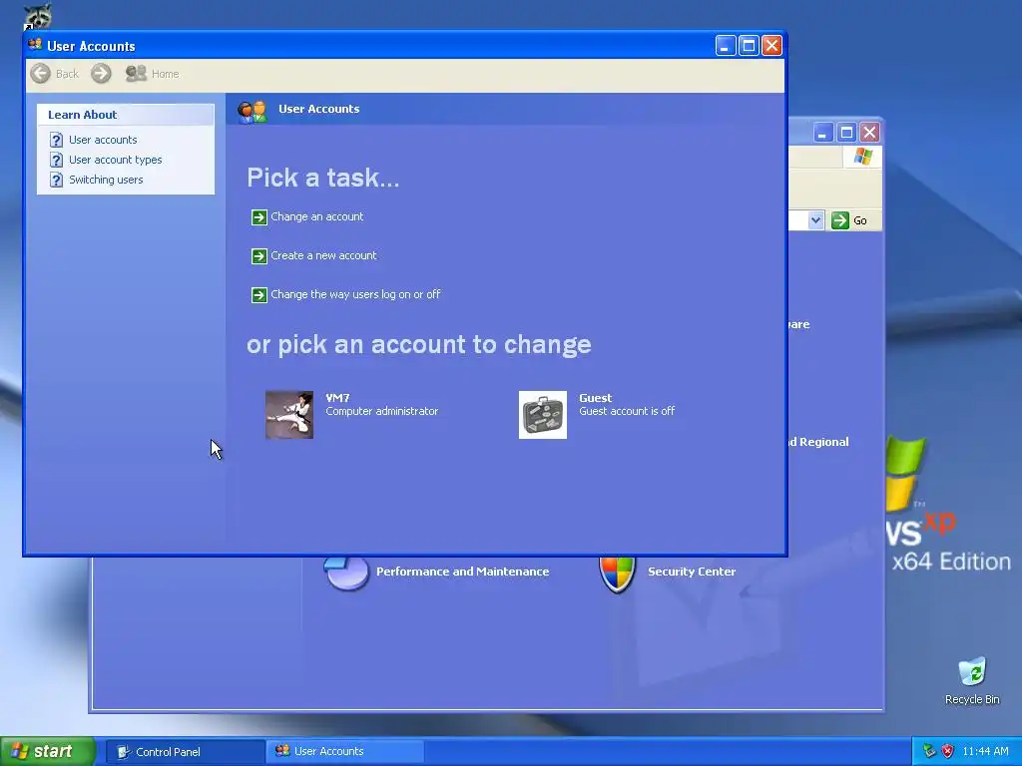Switch to Control Panel taskbar button
Screen dimensions: 1022x766
click(x=185, y=752)
